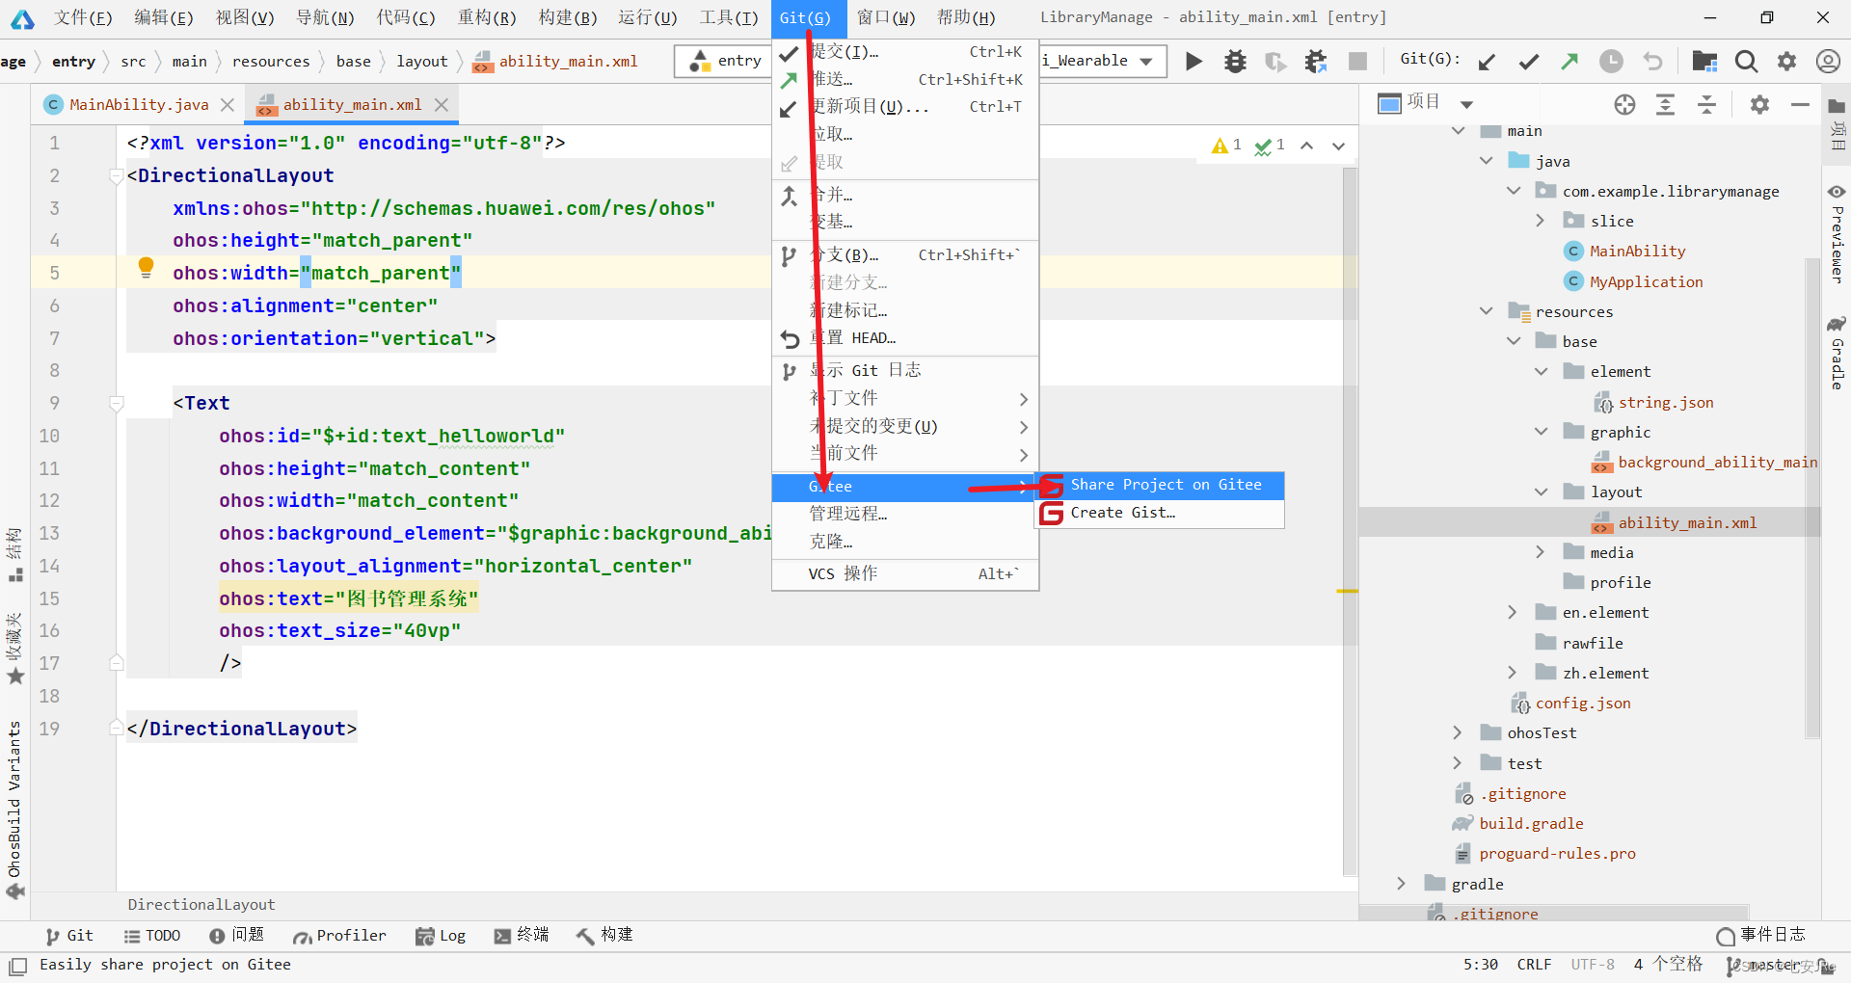The image size is (1851, 983).
Task: Collapse the resources folder in the project tree
Action: 1487,310
